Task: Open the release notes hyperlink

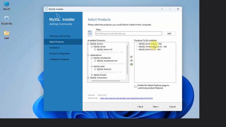Action: point(126,98)
